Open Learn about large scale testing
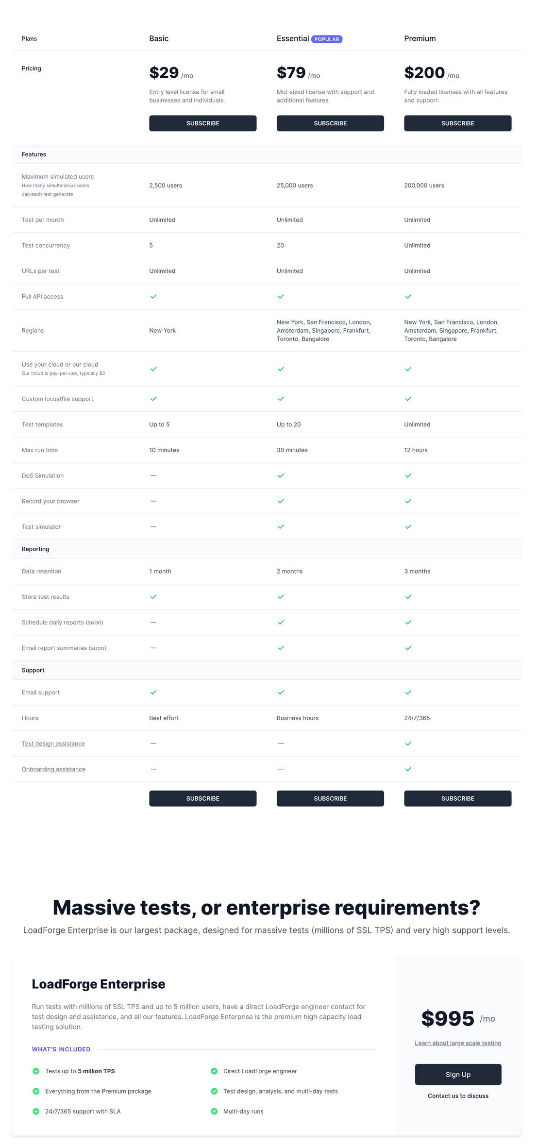 point(457,1043)
